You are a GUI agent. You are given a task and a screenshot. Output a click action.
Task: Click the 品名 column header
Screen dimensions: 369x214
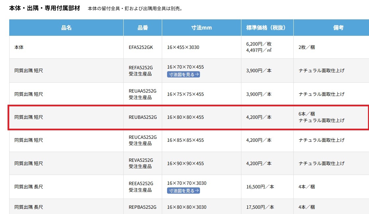click(66, 28)
